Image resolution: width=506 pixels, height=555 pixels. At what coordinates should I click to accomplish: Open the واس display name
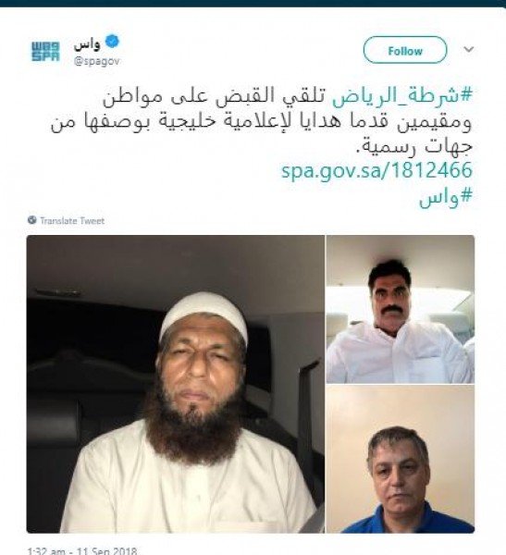pos(87,43)
